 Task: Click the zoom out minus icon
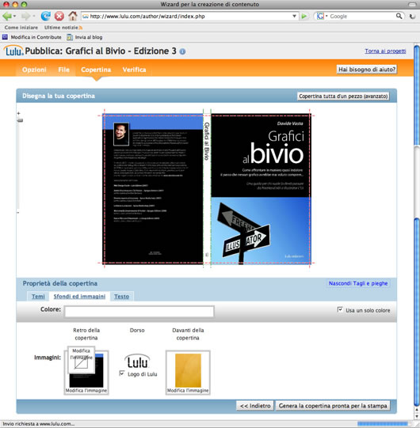click(18, 212)
